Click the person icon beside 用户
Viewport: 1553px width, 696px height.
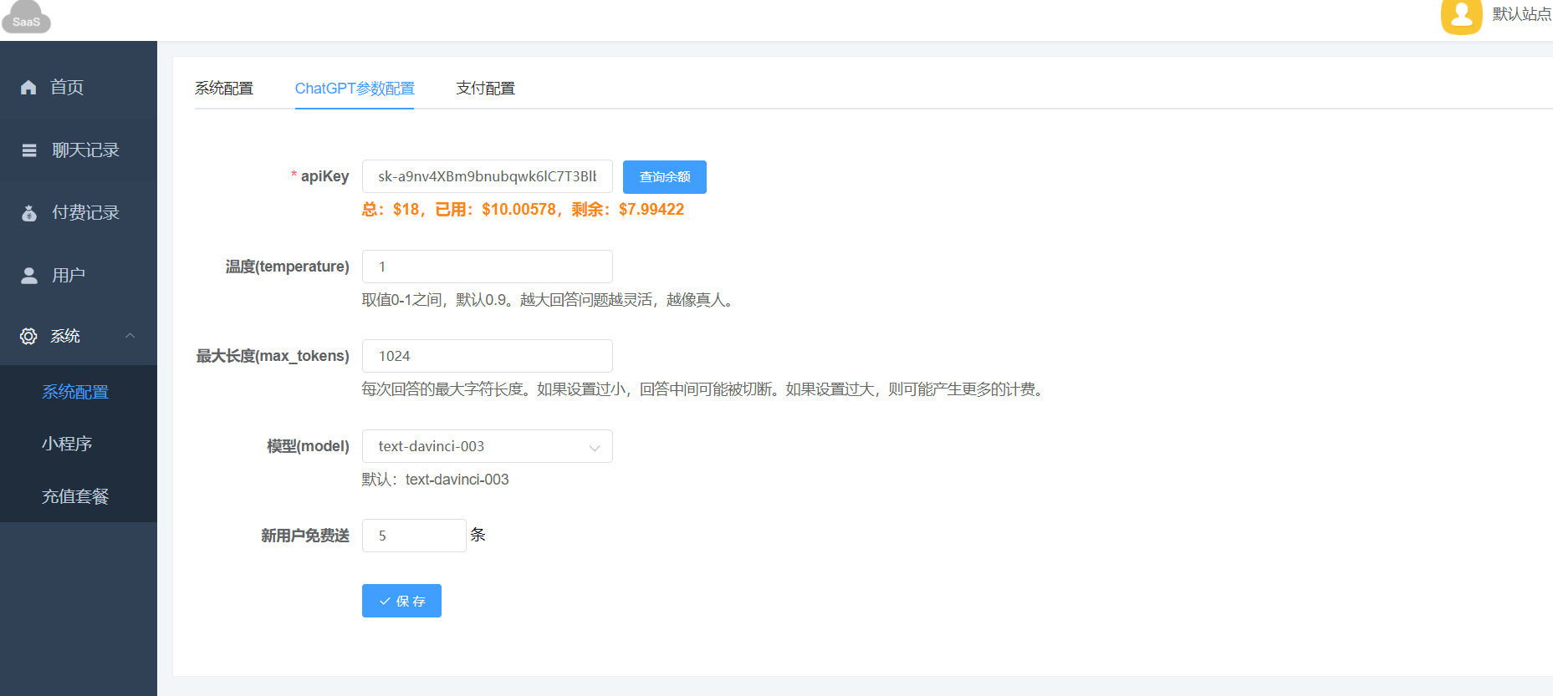[29, 276]
